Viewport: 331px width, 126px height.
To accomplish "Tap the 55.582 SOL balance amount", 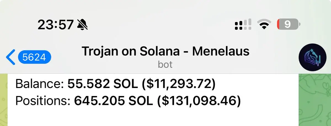I will coord(103,84).
